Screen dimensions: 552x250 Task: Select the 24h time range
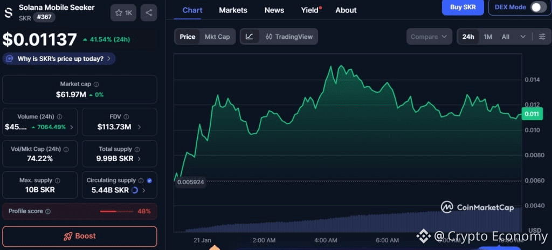[468, 37]
